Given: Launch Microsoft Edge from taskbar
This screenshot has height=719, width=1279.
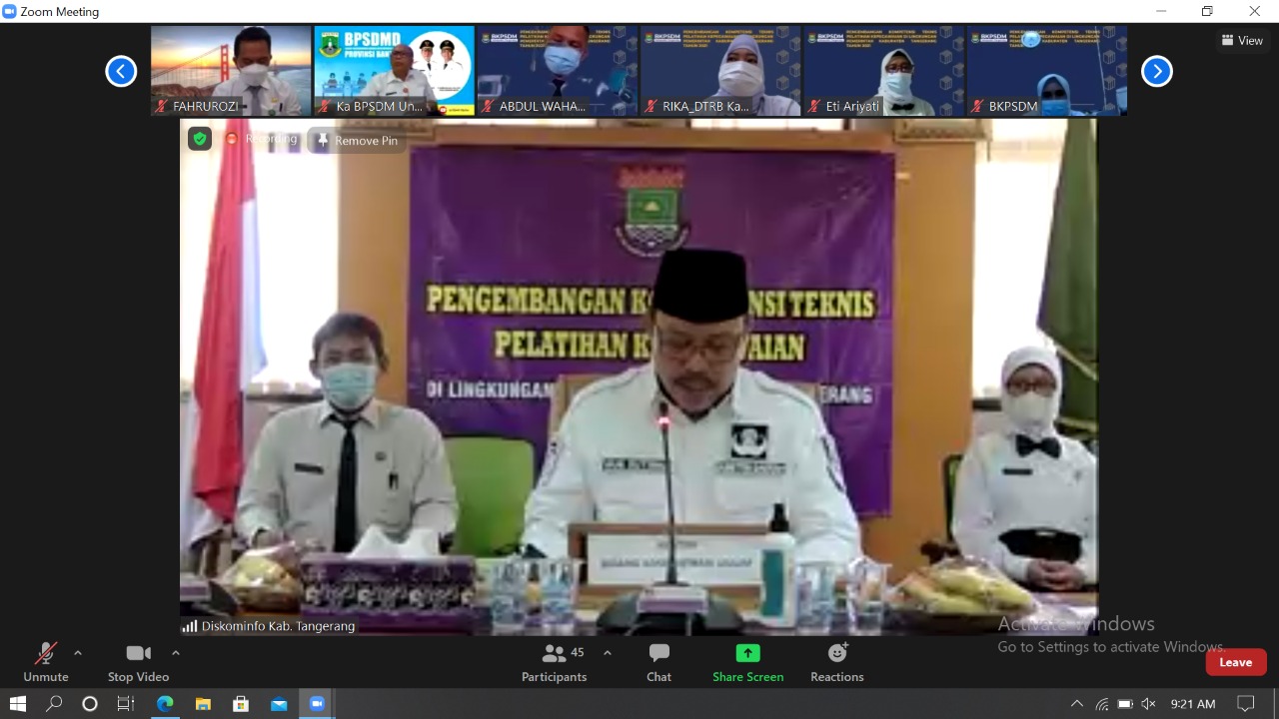Looking at the screenshot, I should pos(165,704).
